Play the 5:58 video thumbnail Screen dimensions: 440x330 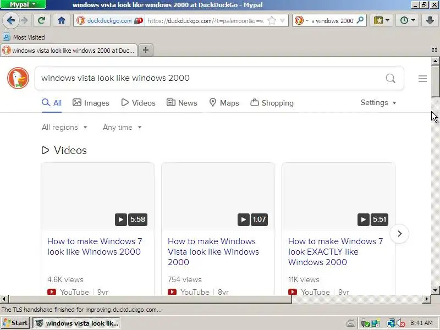(98, 197)
